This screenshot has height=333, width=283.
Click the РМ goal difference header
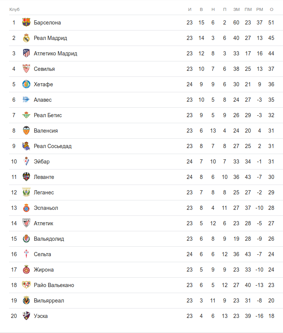pos(259,9)
